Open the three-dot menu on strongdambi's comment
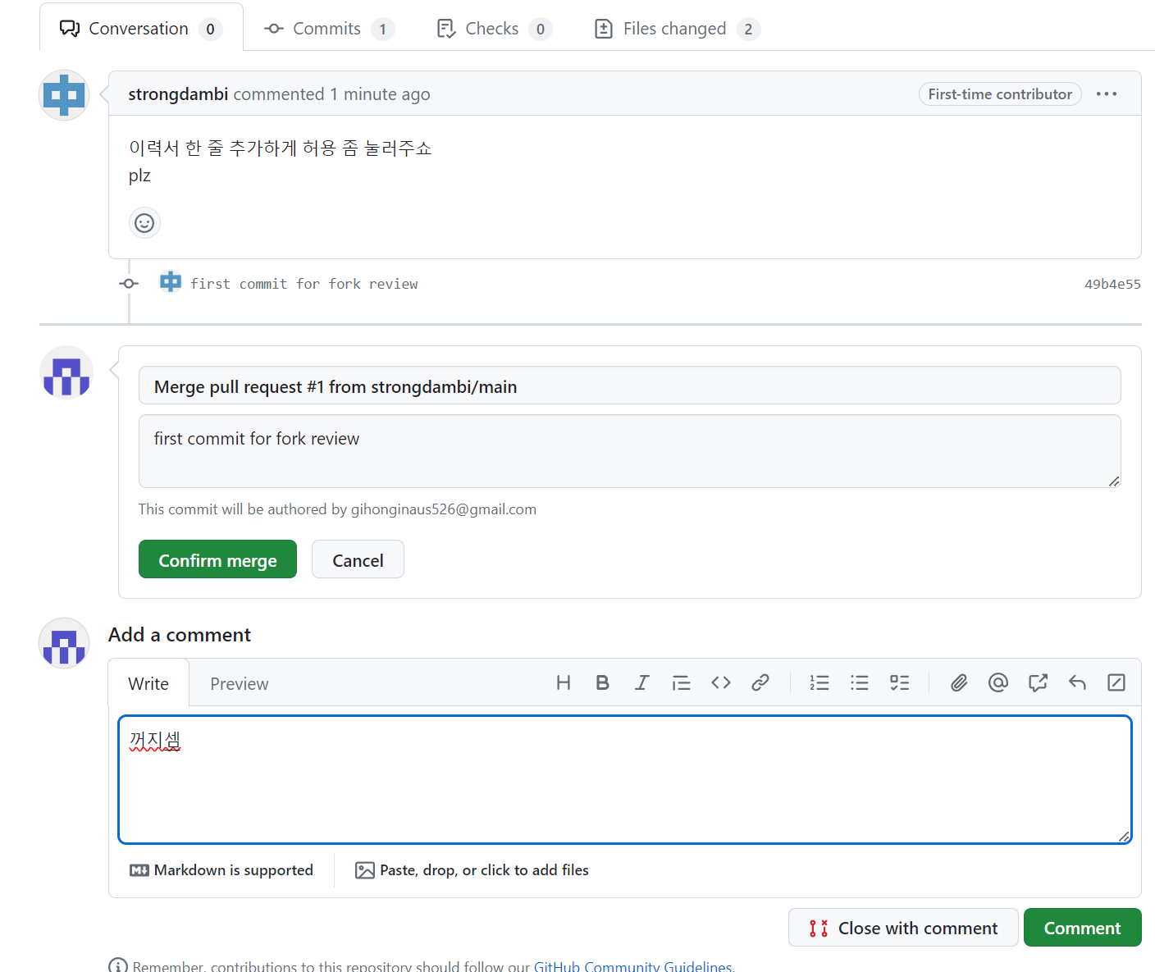Image resolution: width=1155 pixels, height=972 pixels. [1107, 94]
